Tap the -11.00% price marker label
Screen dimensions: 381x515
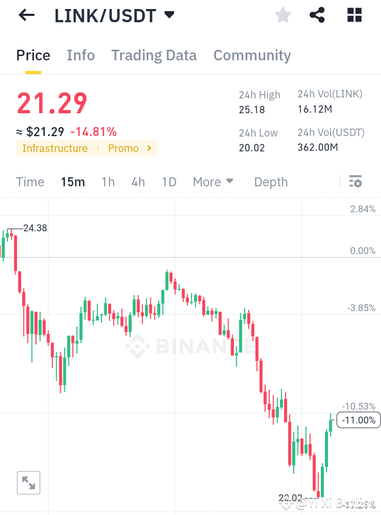(358, 420)
